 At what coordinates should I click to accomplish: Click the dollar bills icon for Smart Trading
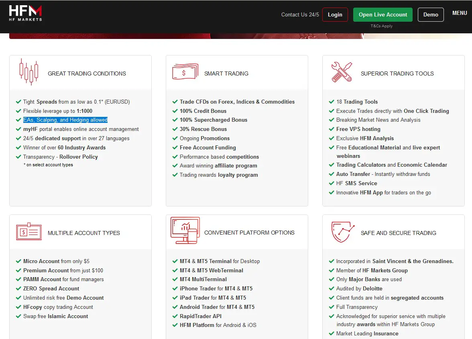tap(185, 71)
